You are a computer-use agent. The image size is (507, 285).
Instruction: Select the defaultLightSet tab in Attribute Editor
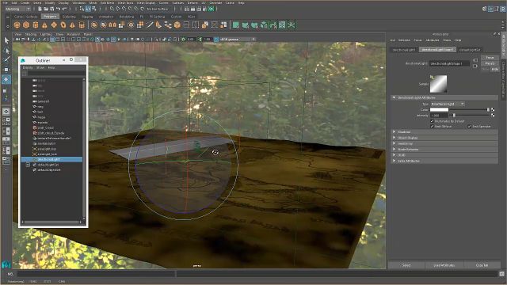click(470, 50)
